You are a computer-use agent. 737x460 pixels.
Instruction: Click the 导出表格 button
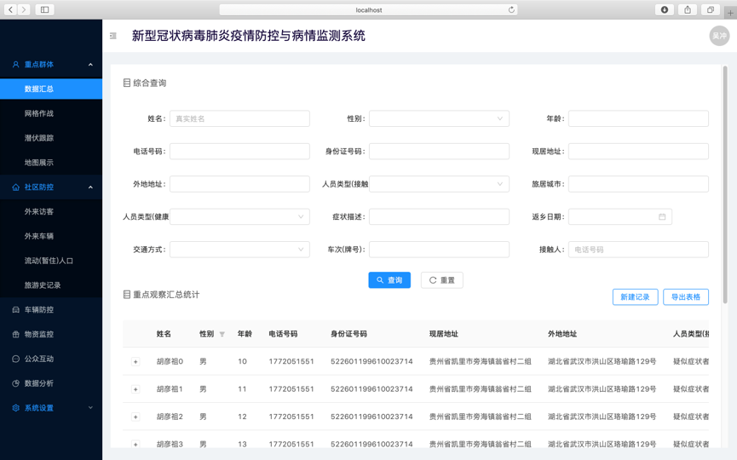[x=686, y=297]
